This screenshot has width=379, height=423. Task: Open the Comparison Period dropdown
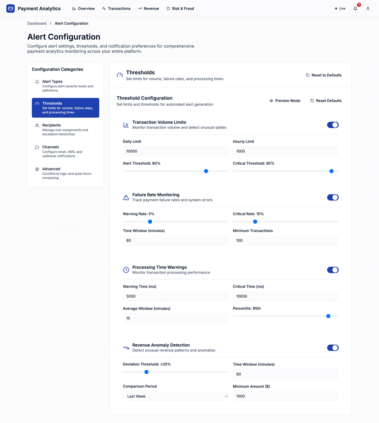tap(175, 396)
